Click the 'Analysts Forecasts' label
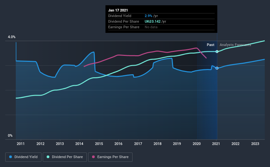This screenshot has width=270, height=167. [x=235, y=45]
